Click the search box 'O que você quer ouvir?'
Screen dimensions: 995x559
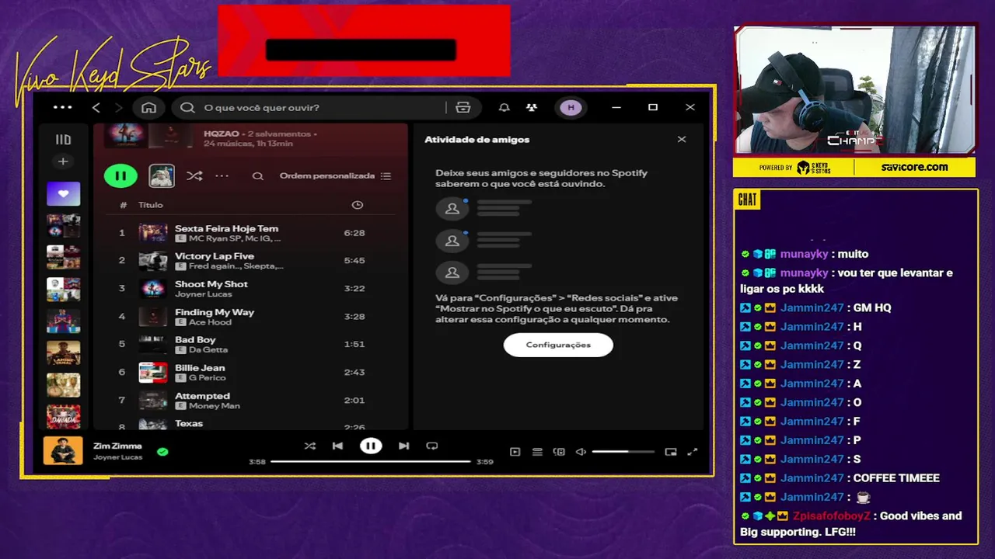tap(323, 107)
